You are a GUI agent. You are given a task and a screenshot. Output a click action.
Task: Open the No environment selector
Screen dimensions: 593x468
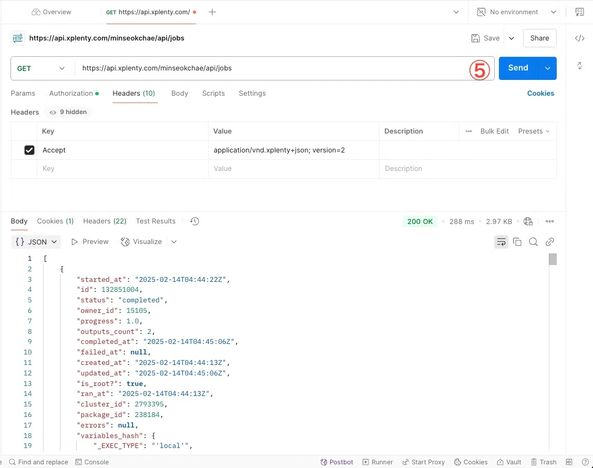[x=517, y=12]
